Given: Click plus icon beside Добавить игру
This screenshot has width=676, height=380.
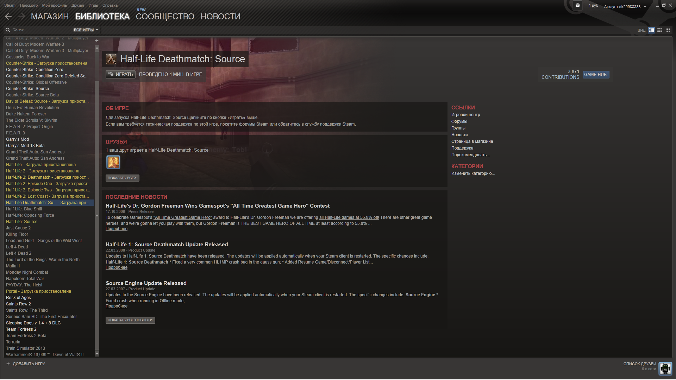Looking at the screenshot, I should click(8, 364).
